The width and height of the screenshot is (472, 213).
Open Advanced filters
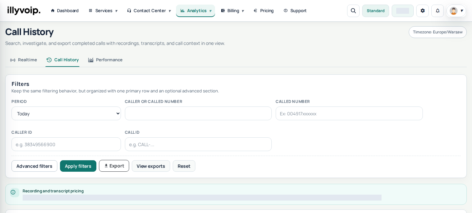coord(34,166)
